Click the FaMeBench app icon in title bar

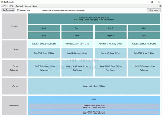[x=2, y=2]
